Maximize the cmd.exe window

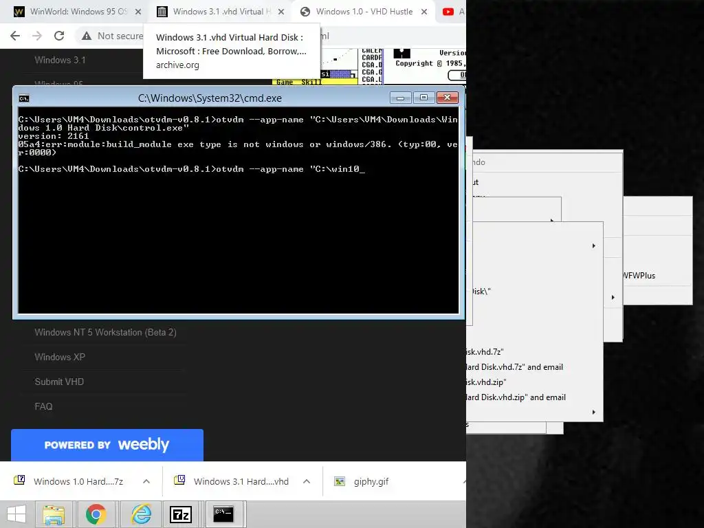[423, 98]
